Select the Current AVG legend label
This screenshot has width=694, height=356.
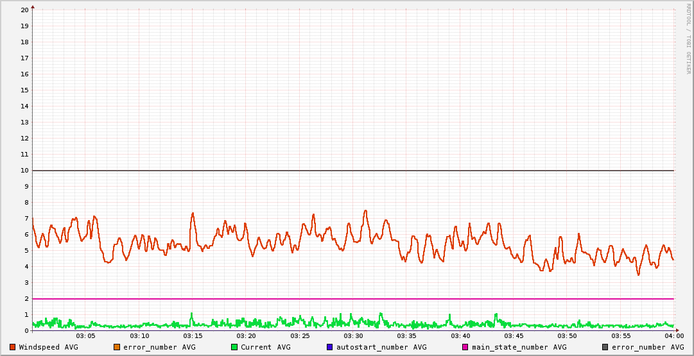(x=265, y=347)
